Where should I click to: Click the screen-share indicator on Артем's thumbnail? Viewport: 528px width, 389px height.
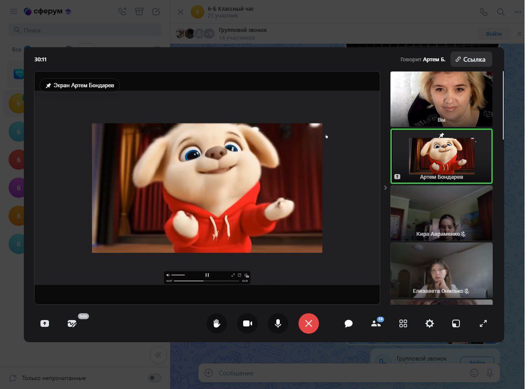tap(397, 177)
